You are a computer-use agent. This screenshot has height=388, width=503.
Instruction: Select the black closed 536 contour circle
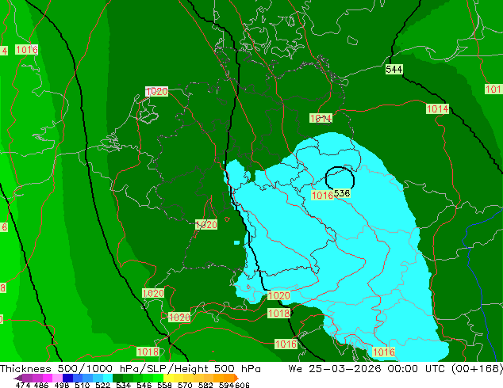[x=340, y=178]
